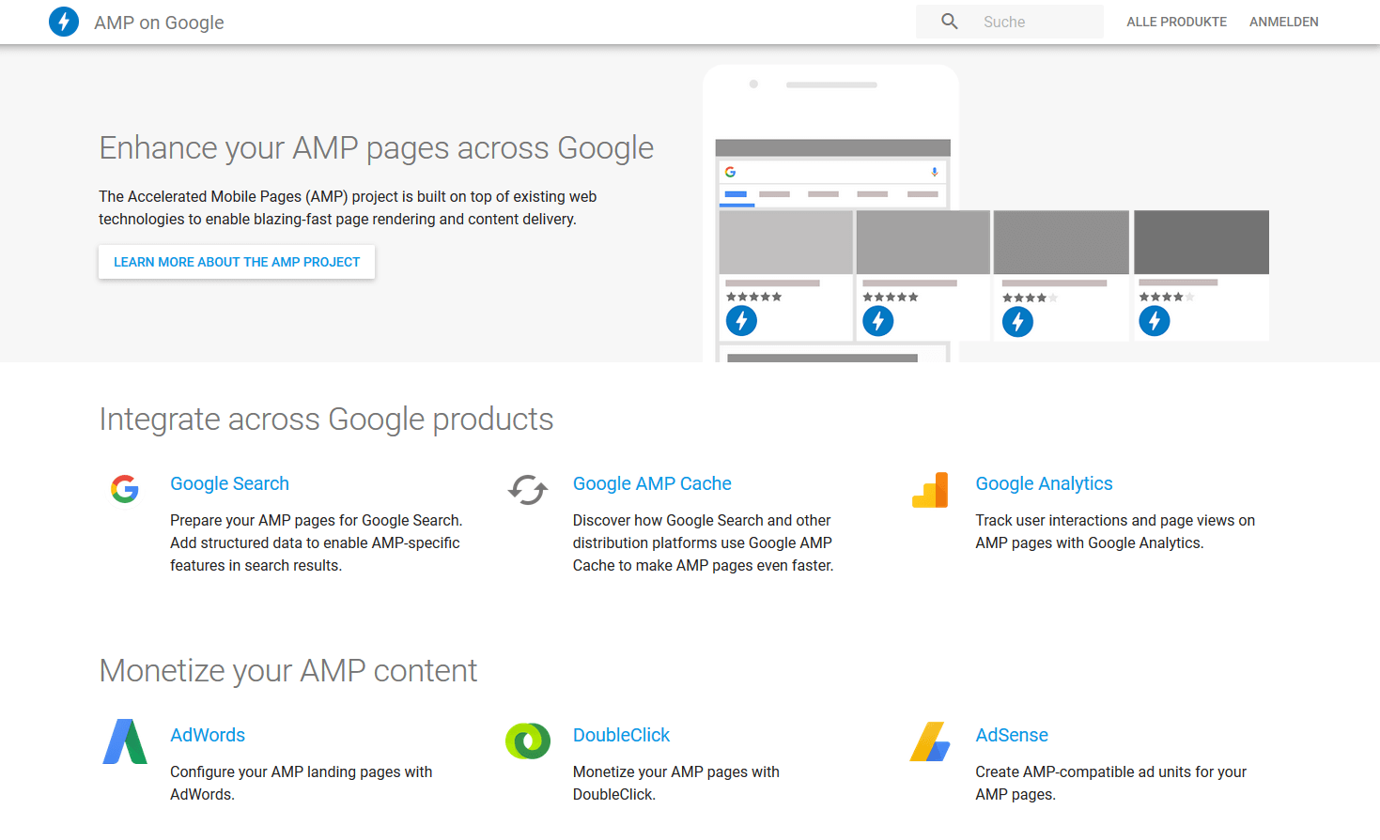Open ALLE PRODUKTE menu
This screenshot has width=1380, height=840.
[1176, 22]
